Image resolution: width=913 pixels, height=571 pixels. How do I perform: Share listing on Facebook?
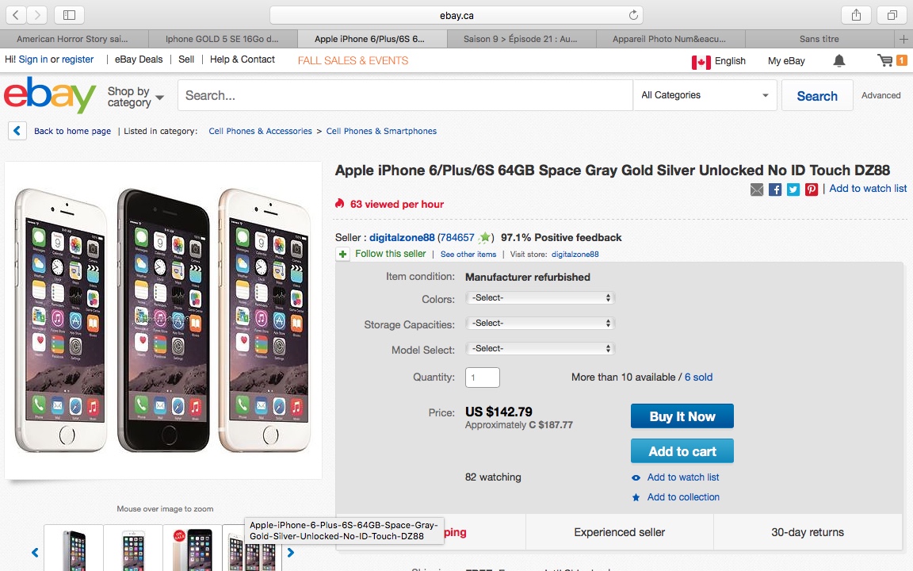pos(775,190)
